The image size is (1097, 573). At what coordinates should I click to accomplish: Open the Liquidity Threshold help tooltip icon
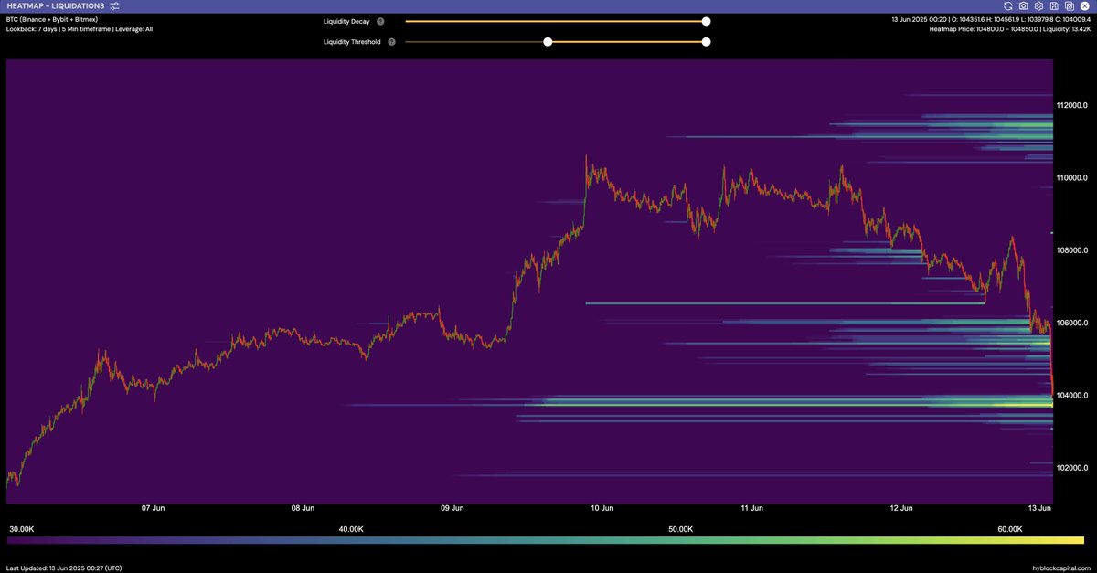(x=391, y=41)
